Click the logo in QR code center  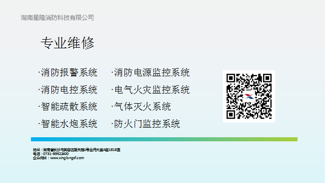click(x=249, y=97)
